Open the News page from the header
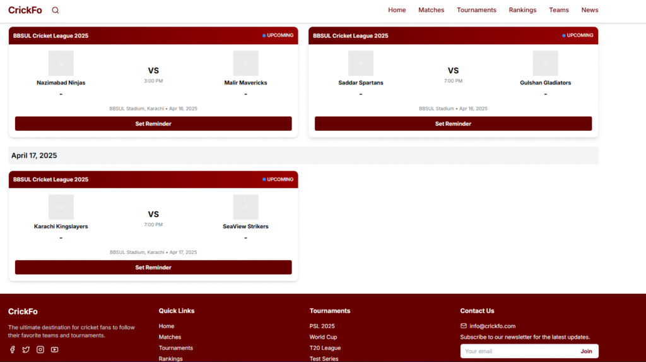Viewport: 646px width, 362px height. [x=589, y=10]
